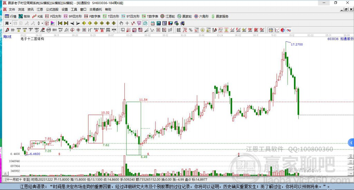Image resolution: width=354 pixels, height=190 pixels.
Task: Click the yin-yang icon
Action: [283, 30]
